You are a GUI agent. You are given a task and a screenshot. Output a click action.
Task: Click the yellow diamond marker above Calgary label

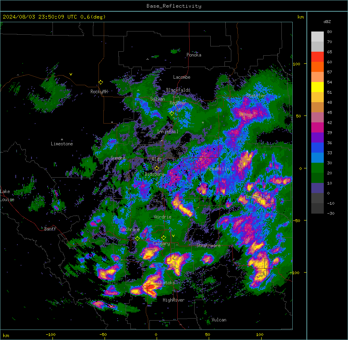(164, 238)
